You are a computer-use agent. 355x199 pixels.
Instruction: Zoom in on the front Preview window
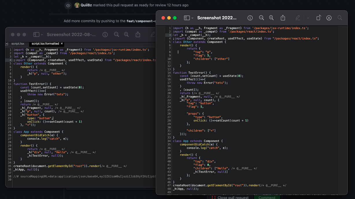pyautogui.click(x=271, y=18)
